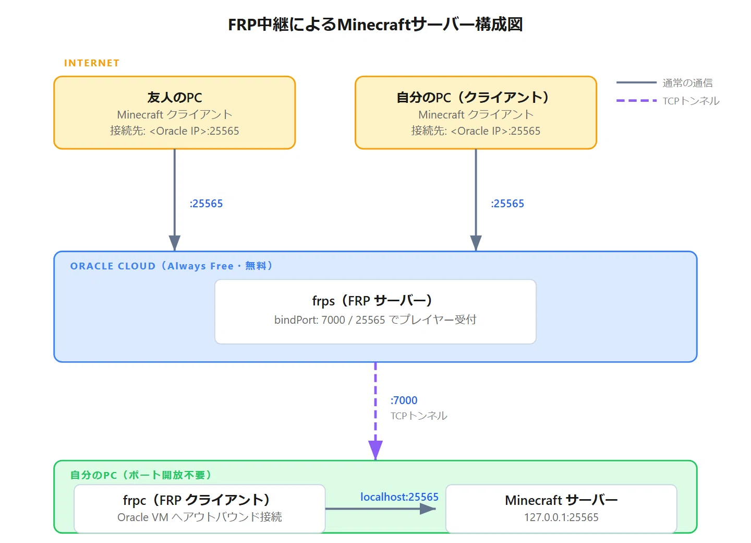
Task: Click Minecraft クライアント text in 友人のPC box
Action: point(175,114)
